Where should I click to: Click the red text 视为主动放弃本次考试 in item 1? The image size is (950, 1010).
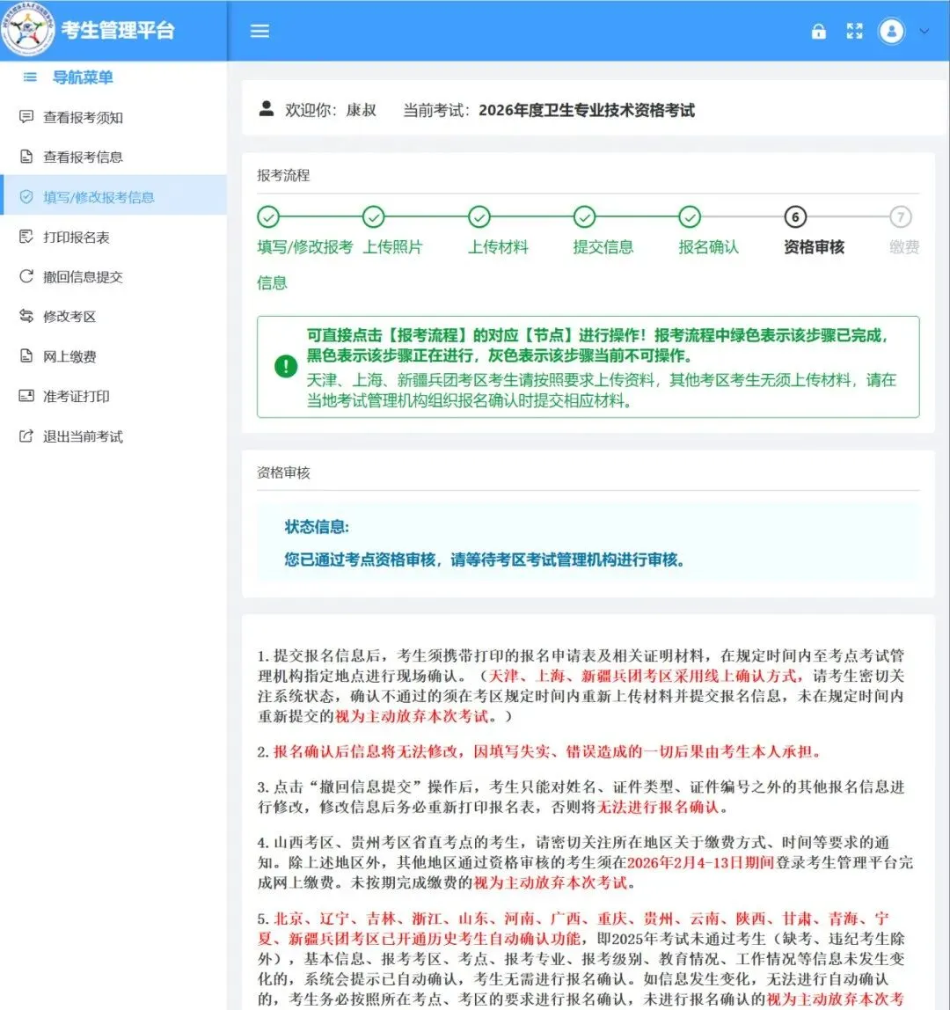coord(413,716)
